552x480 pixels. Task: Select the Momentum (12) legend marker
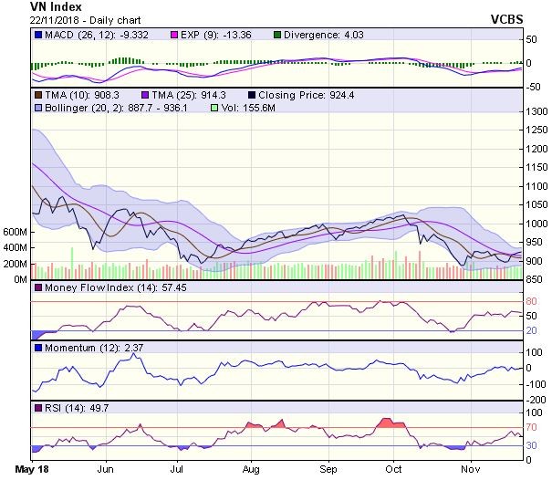pos(37,348)
